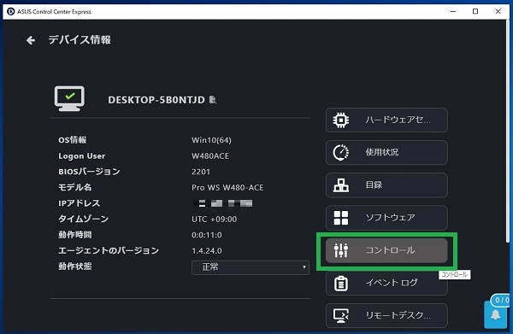Minimize the ASUS Control Center Express window
The width and height of the screenshot is (513, 334).
(453, 11)
